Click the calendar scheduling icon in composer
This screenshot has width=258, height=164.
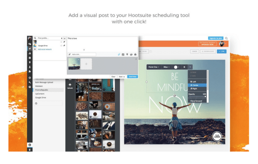[x=123, y=54]
